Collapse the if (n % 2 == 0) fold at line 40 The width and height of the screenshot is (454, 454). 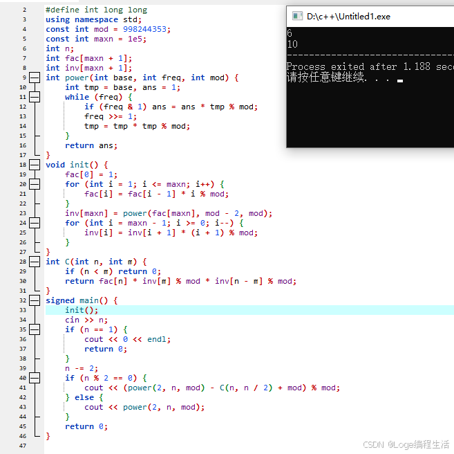35,378
